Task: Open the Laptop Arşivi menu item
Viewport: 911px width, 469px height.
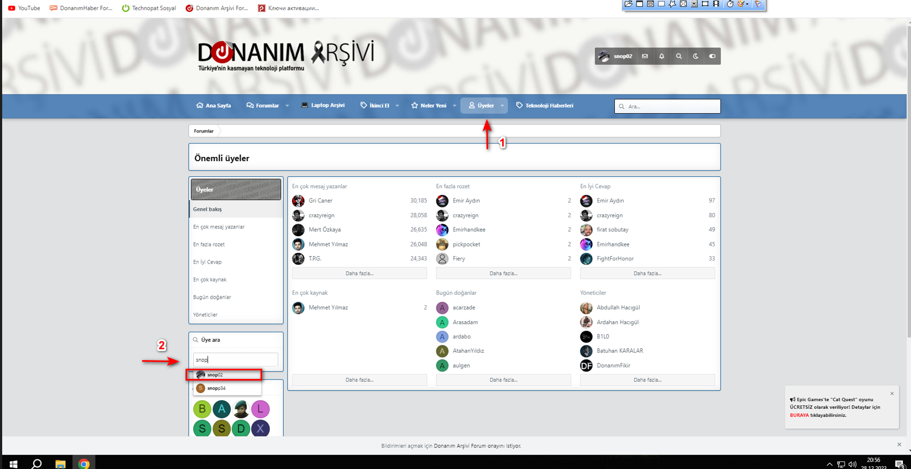Action: 323,106
